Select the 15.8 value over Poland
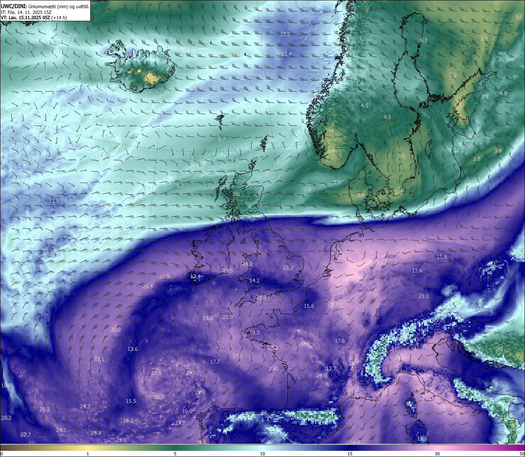This screenshot has width=525, height=457. tap(442, 257)
